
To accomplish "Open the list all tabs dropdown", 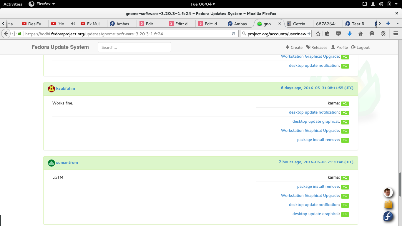I will [398, 24].
